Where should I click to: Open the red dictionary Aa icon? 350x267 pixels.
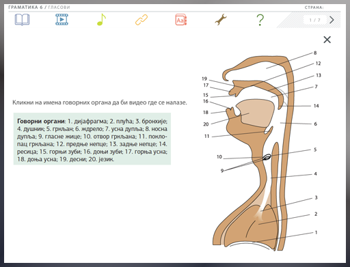click(x=181, y=20)
